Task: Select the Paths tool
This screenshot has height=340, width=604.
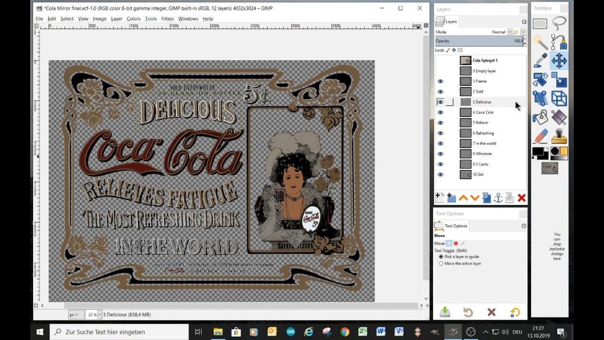Action: 559,42
